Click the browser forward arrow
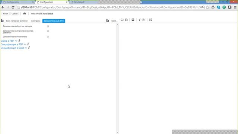 [x=8, y=7]
